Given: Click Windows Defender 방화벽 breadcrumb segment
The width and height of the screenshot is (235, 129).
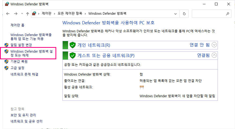Looking at the screenshot, I should (x=107, y=13).
